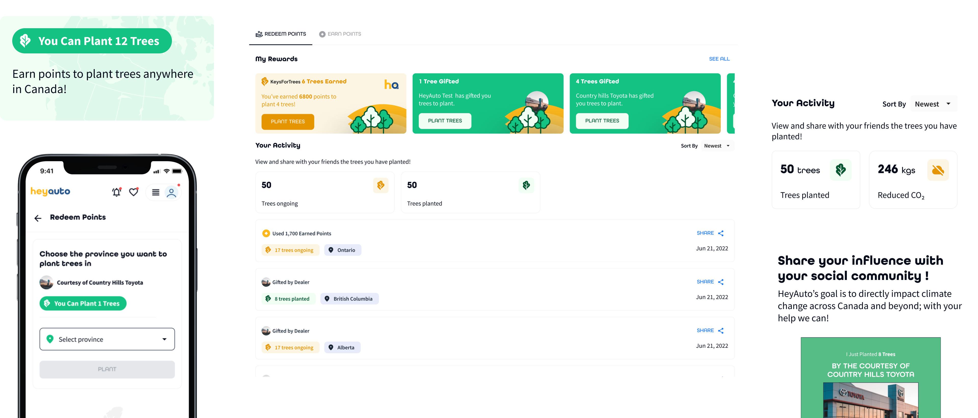Click the KeysForTrees leaf icon on reward card
The height and width of the screenshot is (418, 978).
point(265,81)
